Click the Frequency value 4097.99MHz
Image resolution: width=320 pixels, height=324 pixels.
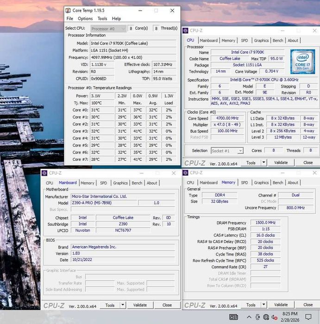[133, 57]
